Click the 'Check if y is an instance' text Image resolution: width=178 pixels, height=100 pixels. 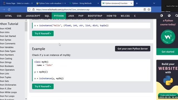point(51,55)
